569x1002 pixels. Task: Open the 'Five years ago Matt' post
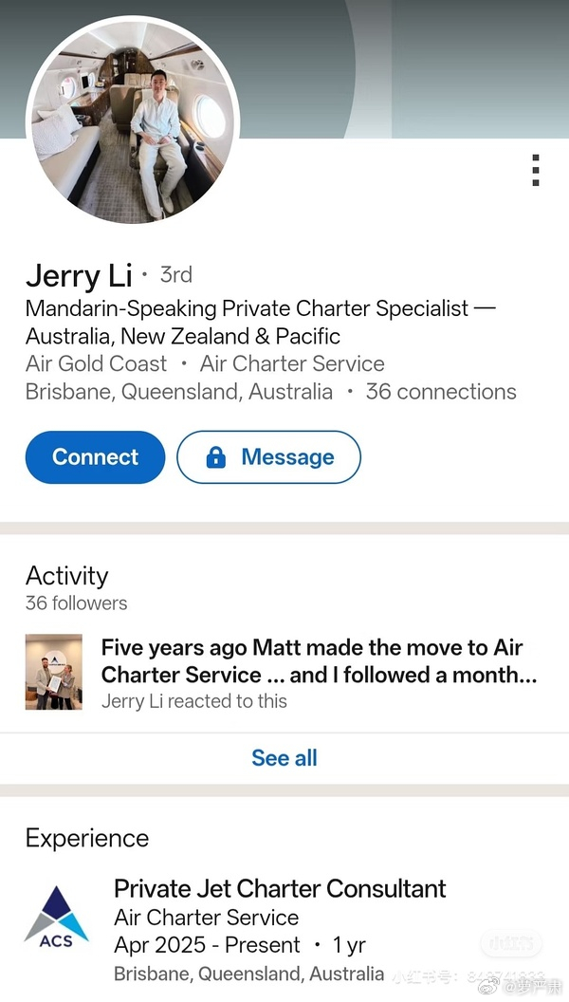tap(321, 660)
